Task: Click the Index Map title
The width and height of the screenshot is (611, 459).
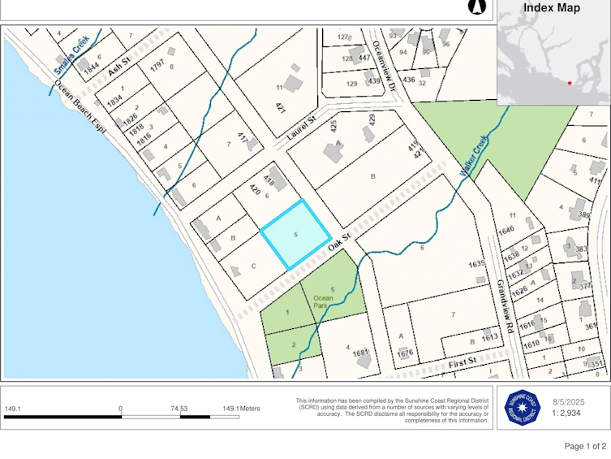Action: 552,8
